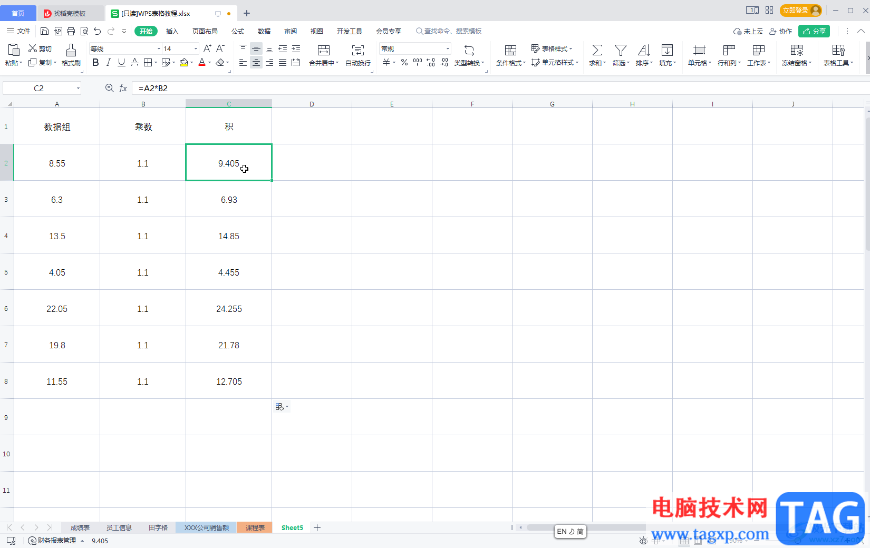Click the clear formatting eraser icon
The height and width of the screenshot is (548, 870).
tap(220, 62)
